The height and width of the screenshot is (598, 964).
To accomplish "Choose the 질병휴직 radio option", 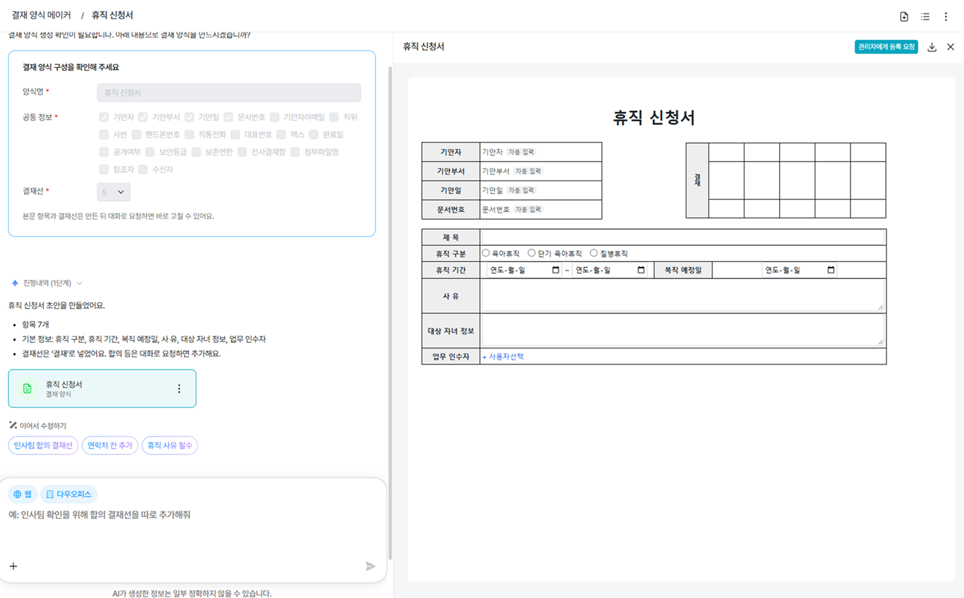I will [593, 253].
